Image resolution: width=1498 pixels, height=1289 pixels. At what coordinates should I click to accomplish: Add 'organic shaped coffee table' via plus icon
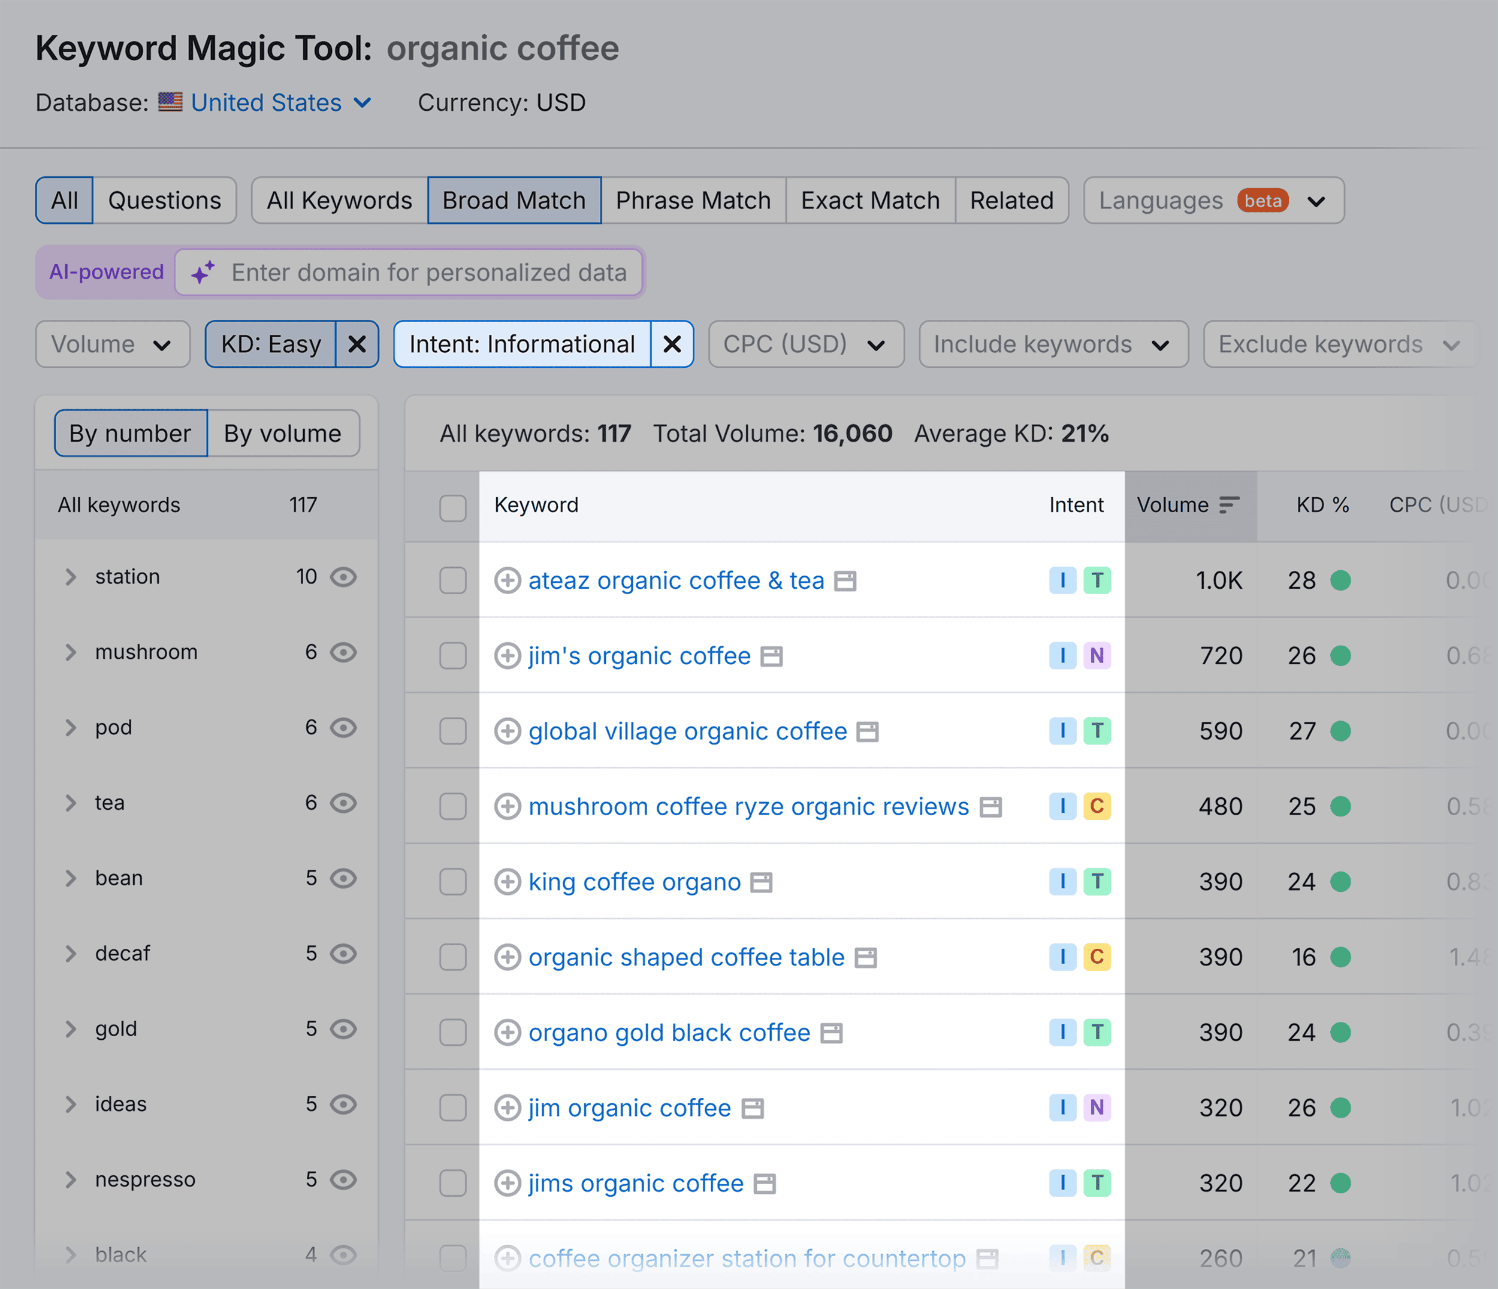click(508, 957)
